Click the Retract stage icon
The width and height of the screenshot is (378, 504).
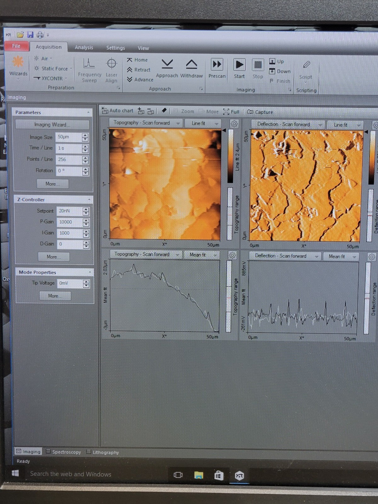pos(129,70)
